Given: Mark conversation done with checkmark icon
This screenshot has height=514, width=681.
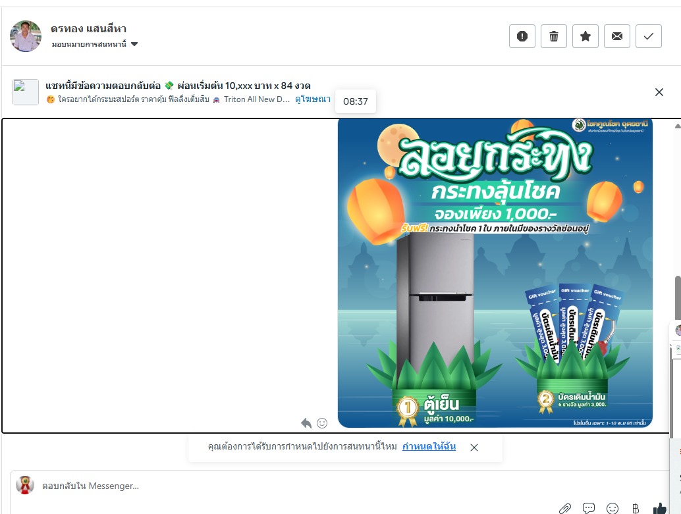Looking at the screenshot, I should point(649,36).
